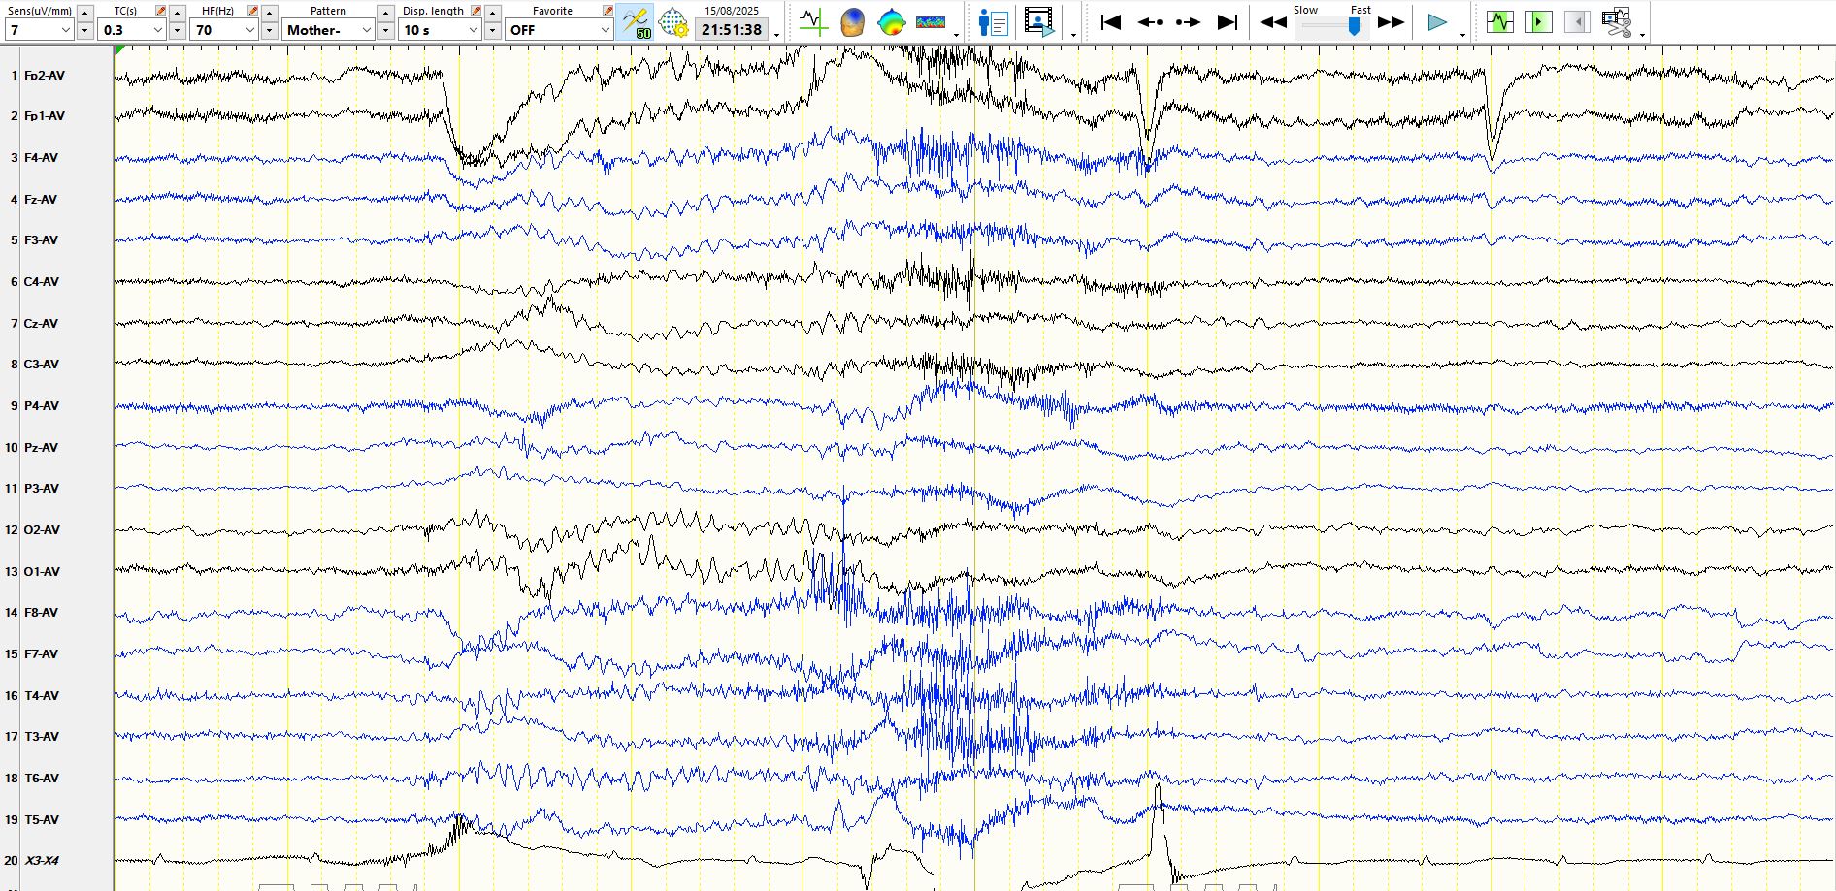Click the grey page-backward icon

point(1578,21)
